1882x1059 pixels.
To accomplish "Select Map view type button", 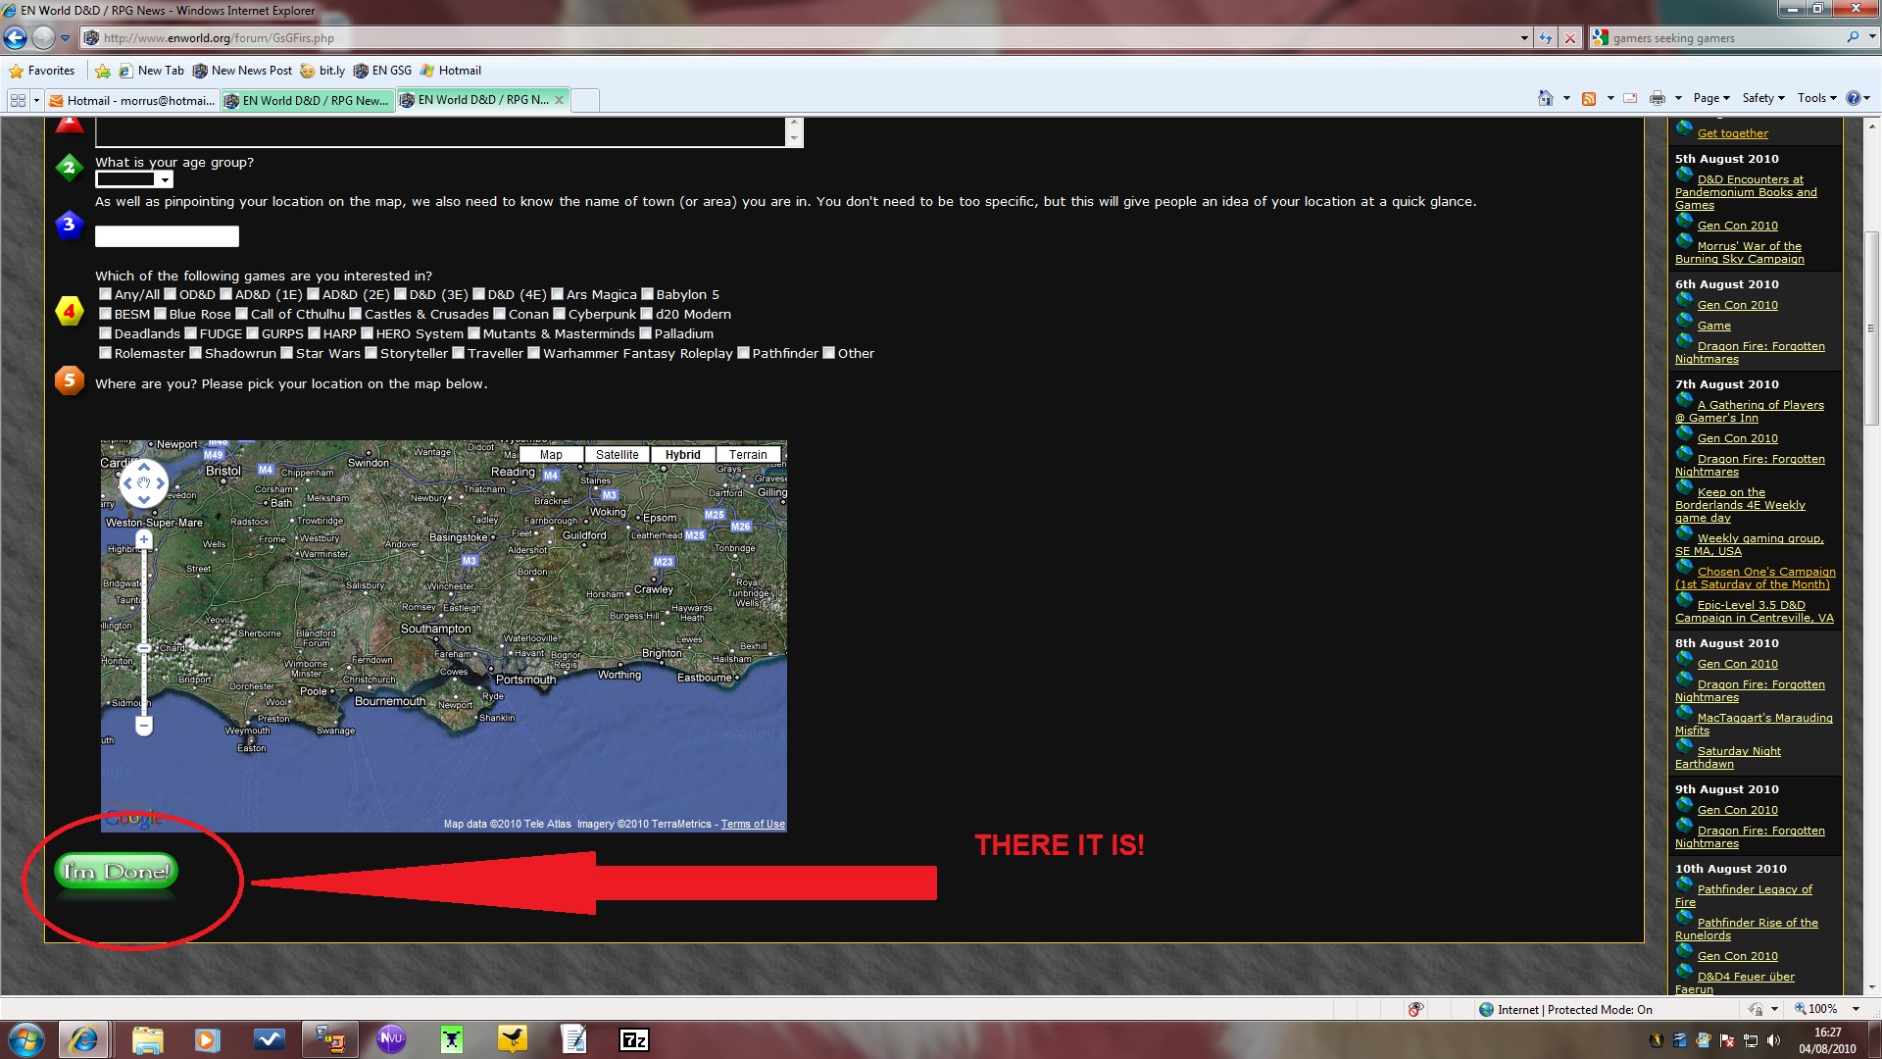I will [551, 455].
